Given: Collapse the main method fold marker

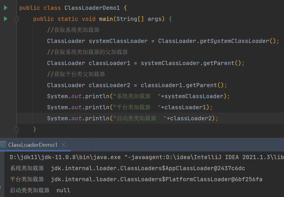Looking at the screenshot, I should 16,19.
